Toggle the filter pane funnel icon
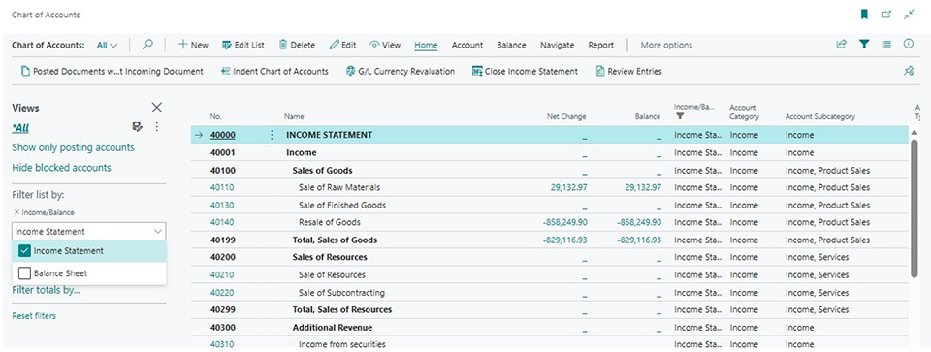 [864, 45]
